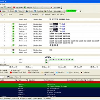The image size is (100, 100).
Task: Click the Custom Filters button
Action: tap(13, 77)
